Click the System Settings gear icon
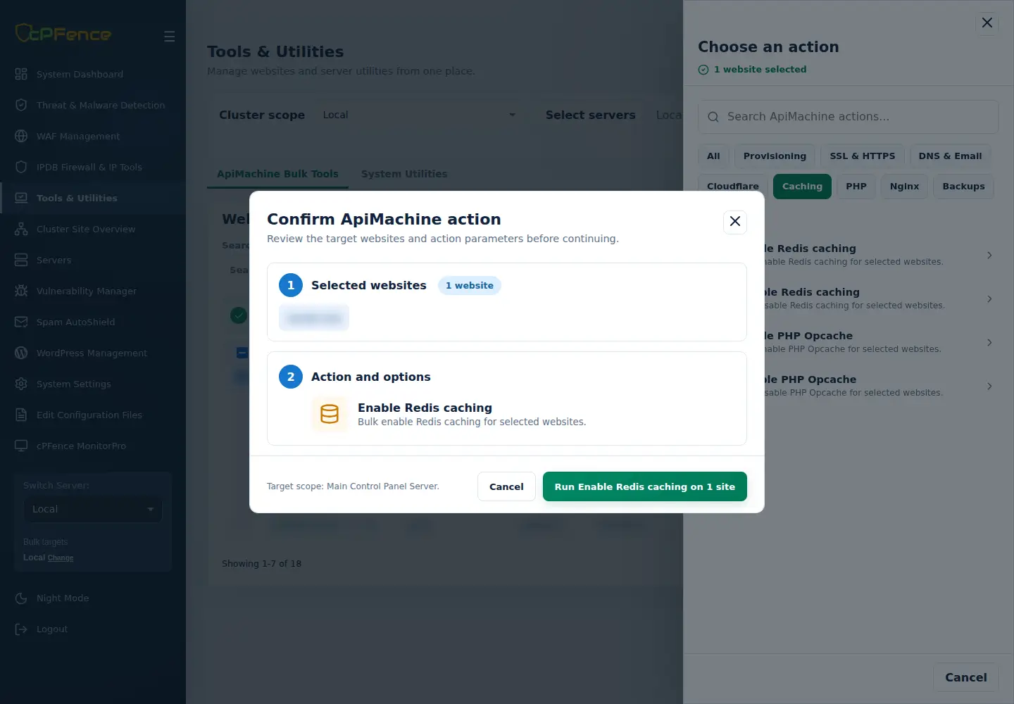 pyautogui.click(x=21, y=384)
